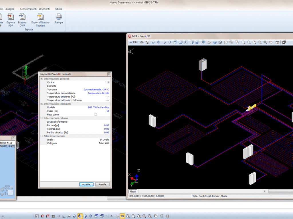The width and height of the screenshot is (293, 219).
Task: Click the pan hand icon in Scena 3D toolbar
Action: pos(271,42)
